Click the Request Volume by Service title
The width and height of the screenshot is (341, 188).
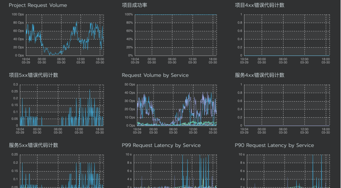[155, 75]
